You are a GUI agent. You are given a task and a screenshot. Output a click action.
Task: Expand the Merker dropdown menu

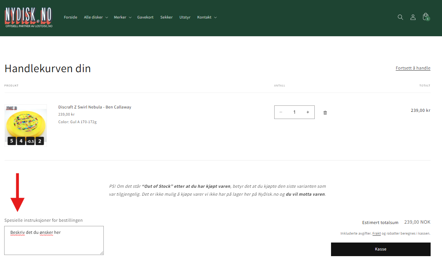click(122, 17)
